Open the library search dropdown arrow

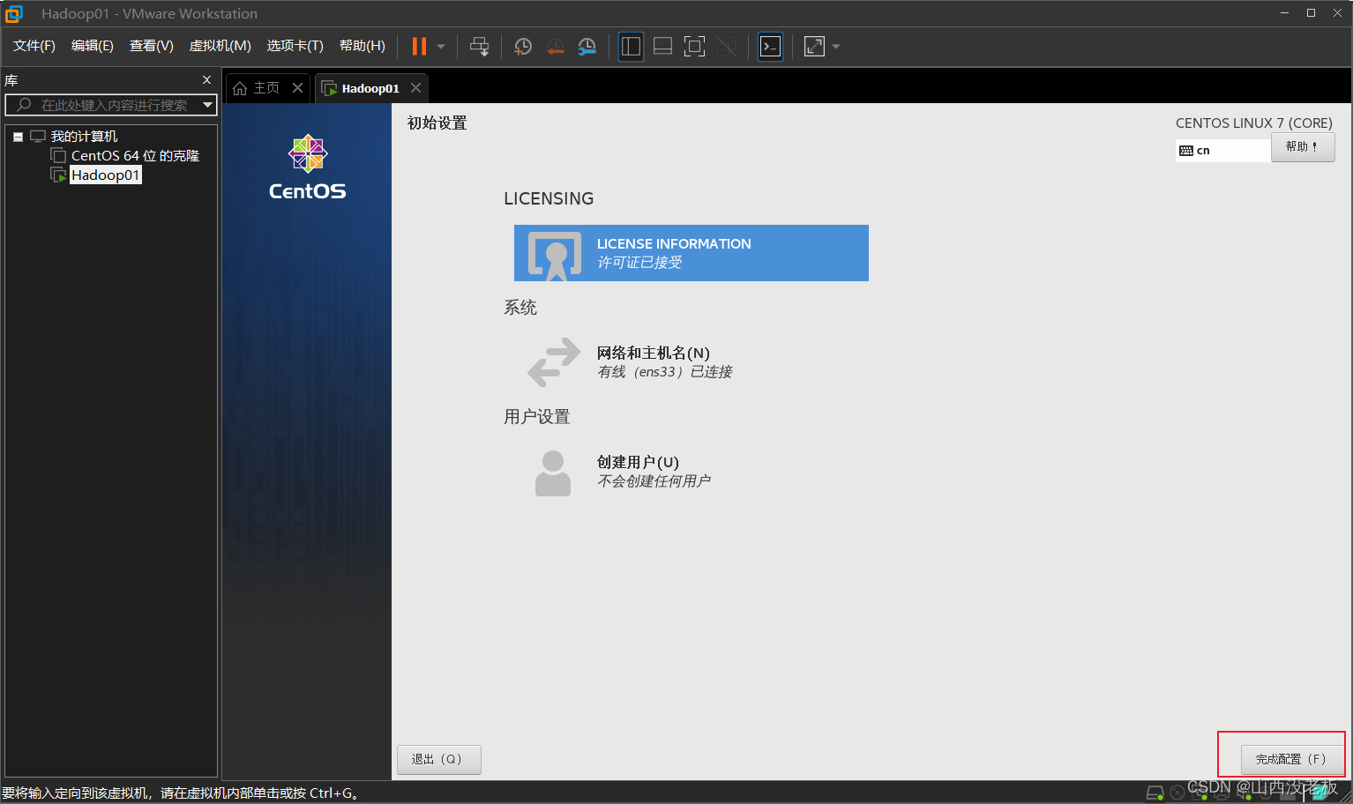(x=208, y=105)
